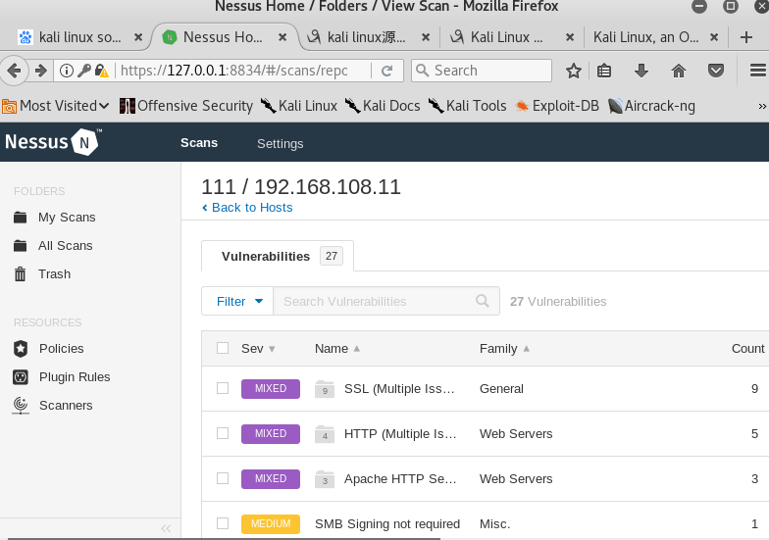Viewport: 769px width, 540px height.
Task: Go forward with browser forward arrow
Action: (41, 71)
